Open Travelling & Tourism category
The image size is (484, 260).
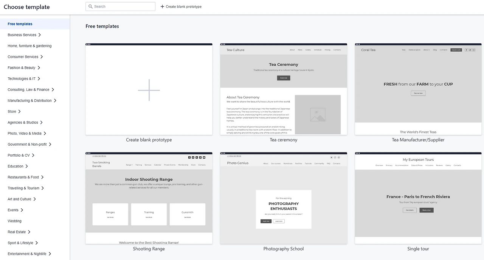[x=23, y=188]
